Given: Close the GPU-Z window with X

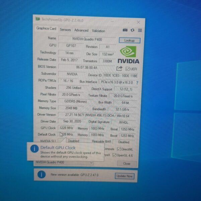Looking at the screenshot, I should (x=138, y=22).
